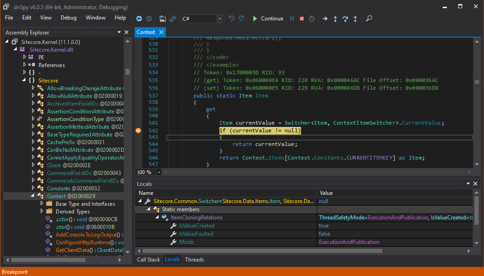Expand the References node
484x276 pixels.
click(24, 65)
